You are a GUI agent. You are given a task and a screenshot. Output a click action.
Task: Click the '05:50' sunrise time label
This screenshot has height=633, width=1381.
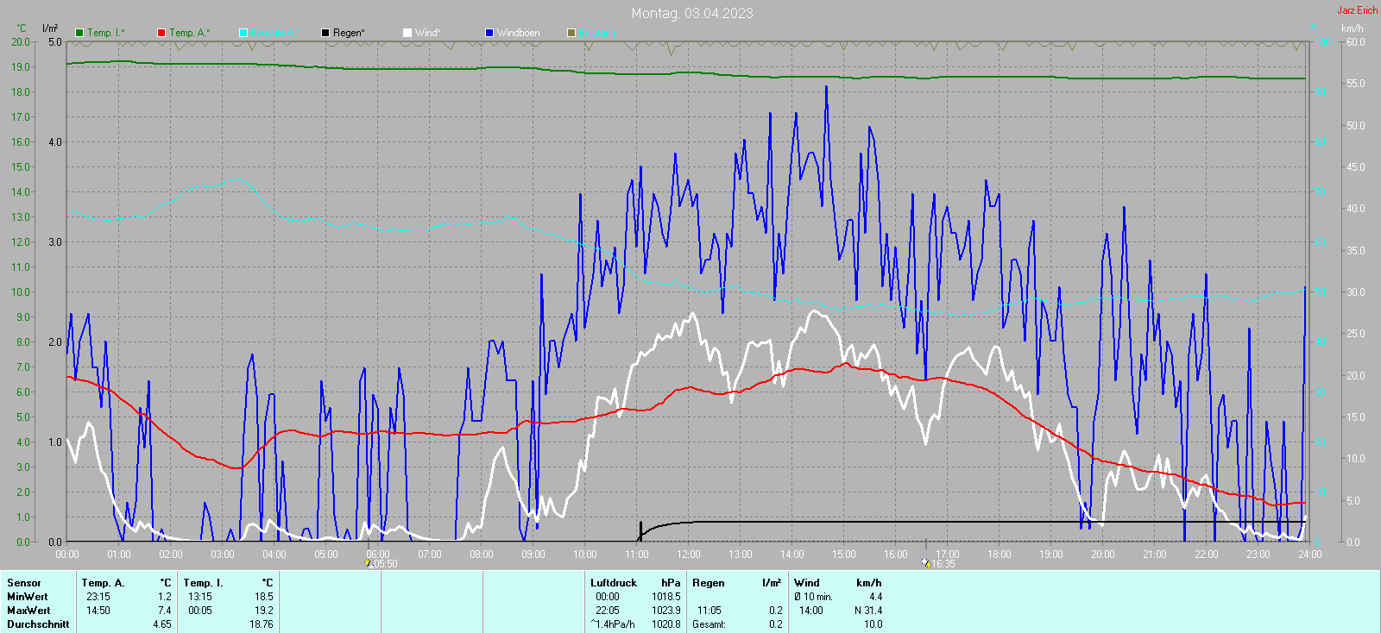click(x=386, y=564)
